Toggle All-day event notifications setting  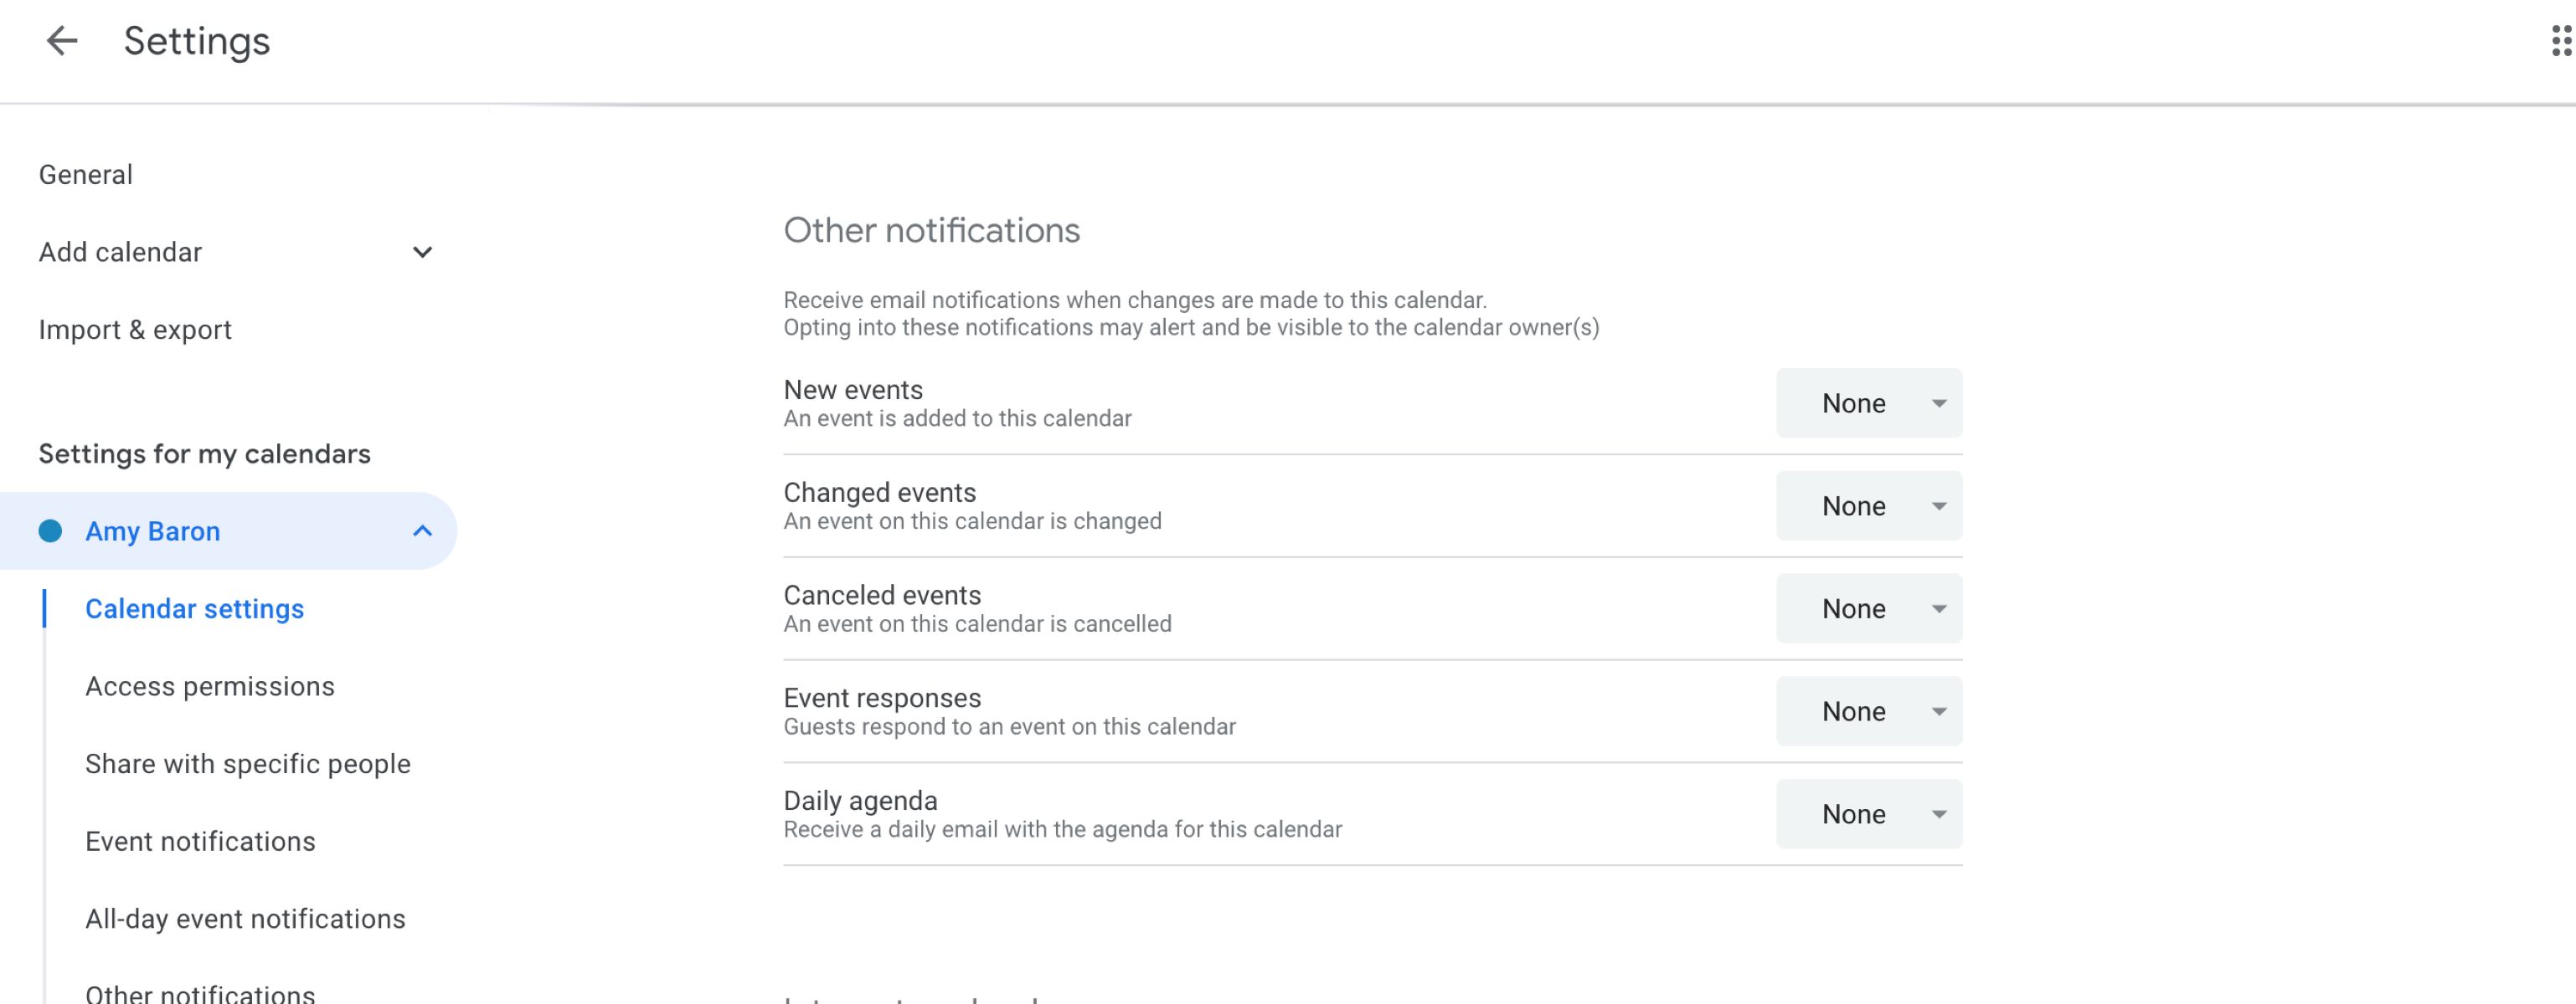[x=245, y=917]
